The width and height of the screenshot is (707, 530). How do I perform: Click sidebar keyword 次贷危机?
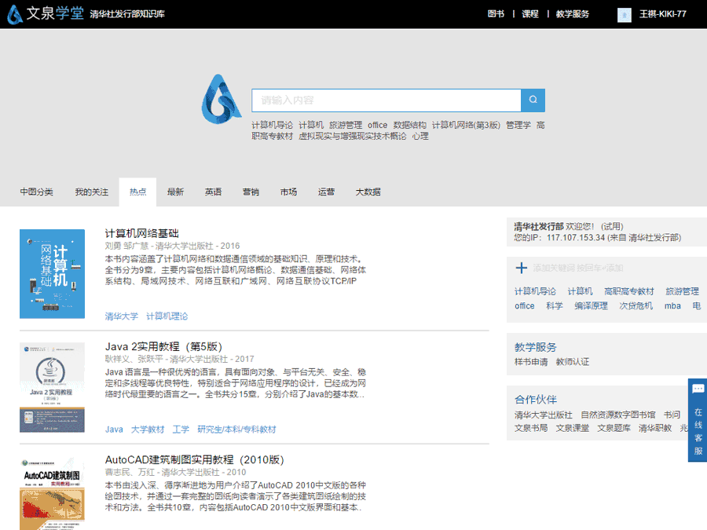(x=636, y=306)
